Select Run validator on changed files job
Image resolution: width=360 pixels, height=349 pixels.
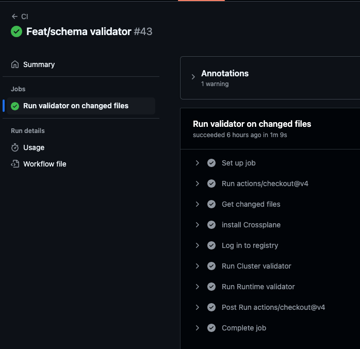81,106
